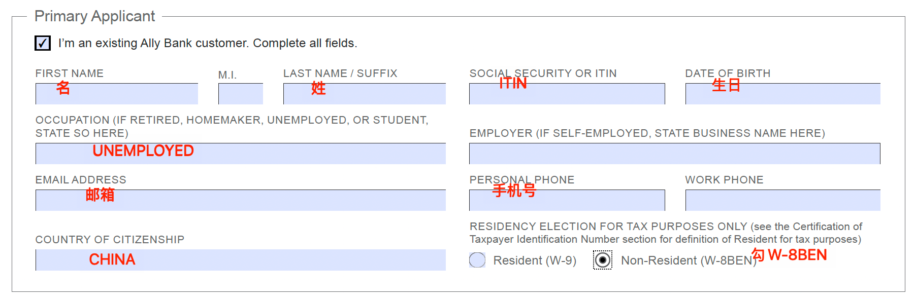915x299 pixels.
Task: Focus the Email Address field
Action: [x=241, y=201]
